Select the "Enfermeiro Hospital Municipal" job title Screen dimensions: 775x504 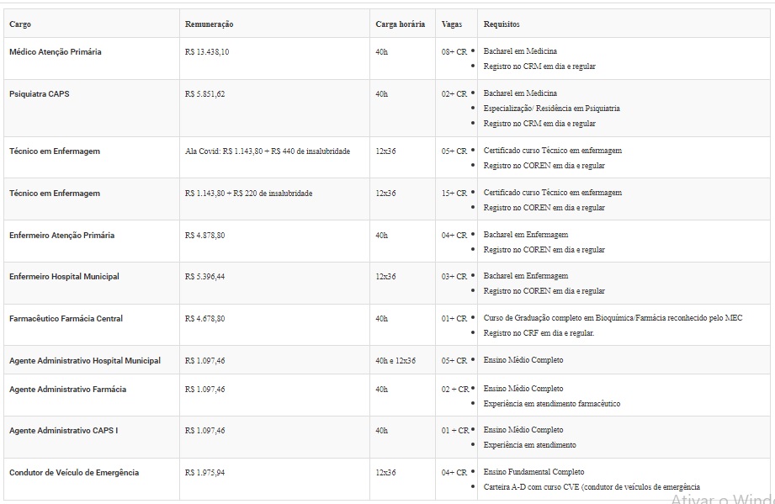click(64, 277)
